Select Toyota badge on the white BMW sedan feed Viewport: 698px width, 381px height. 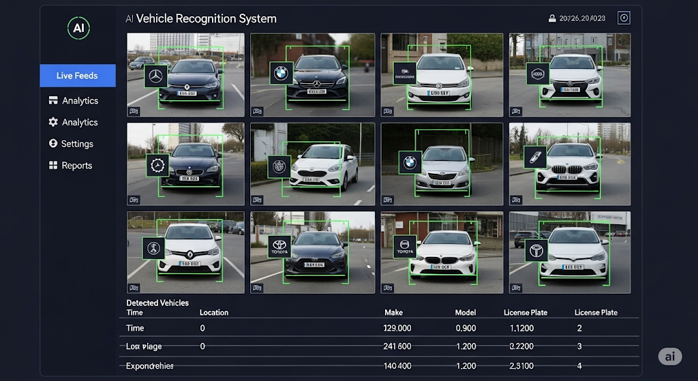pyautogui.click(x=405, y=247)
